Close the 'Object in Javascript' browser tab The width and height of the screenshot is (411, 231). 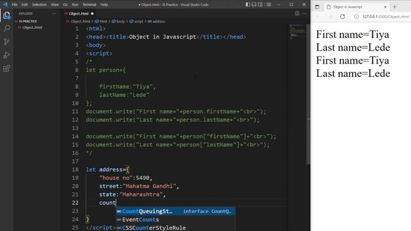[x=385, y=7]
